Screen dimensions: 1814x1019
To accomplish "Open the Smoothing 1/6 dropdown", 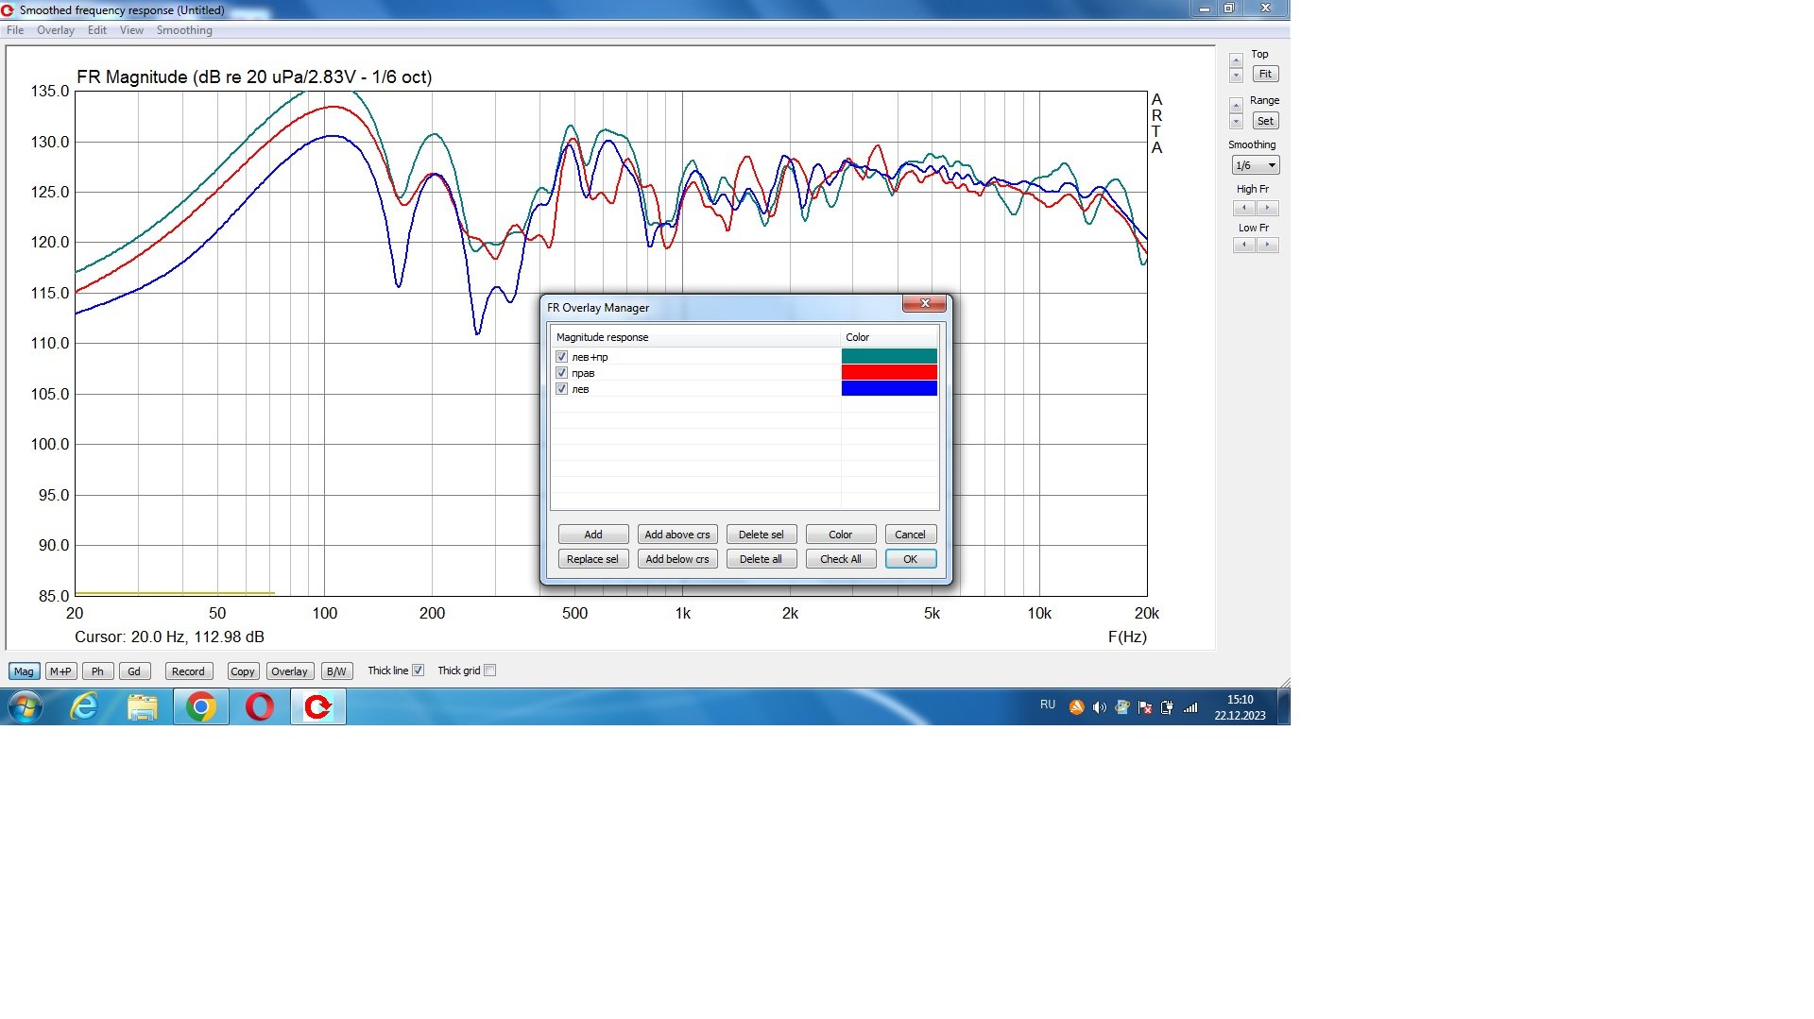I will point(1256,165).
